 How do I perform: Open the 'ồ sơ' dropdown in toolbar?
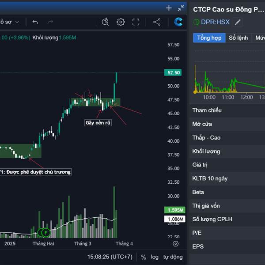pyautogui.click(x=10, y=22)
